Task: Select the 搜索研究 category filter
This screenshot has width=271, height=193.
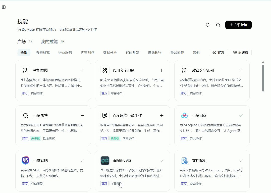Action: click(43, 53)
